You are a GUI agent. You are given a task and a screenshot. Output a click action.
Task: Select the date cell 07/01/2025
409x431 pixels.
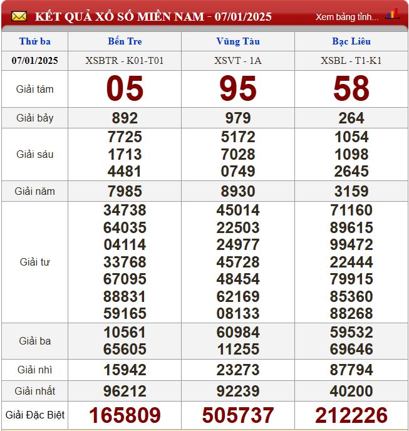click(35, 61)
